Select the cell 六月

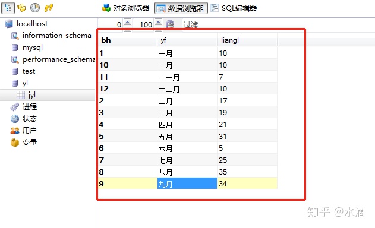187,148
